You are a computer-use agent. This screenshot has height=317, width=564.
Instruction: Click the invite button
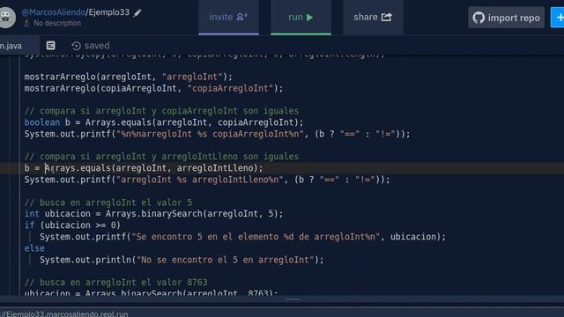point(228,17)
